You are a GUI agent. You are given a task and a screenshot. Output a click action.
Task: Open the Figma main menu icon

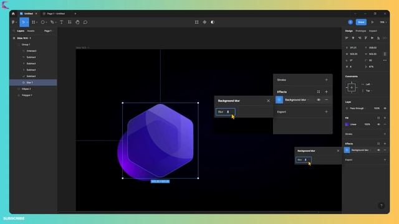14,22
